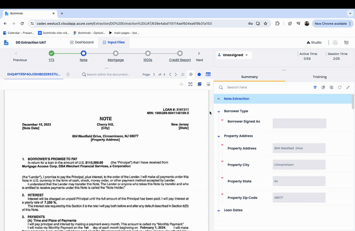
Task: Click the Property City value field
Action: point(299,165)
